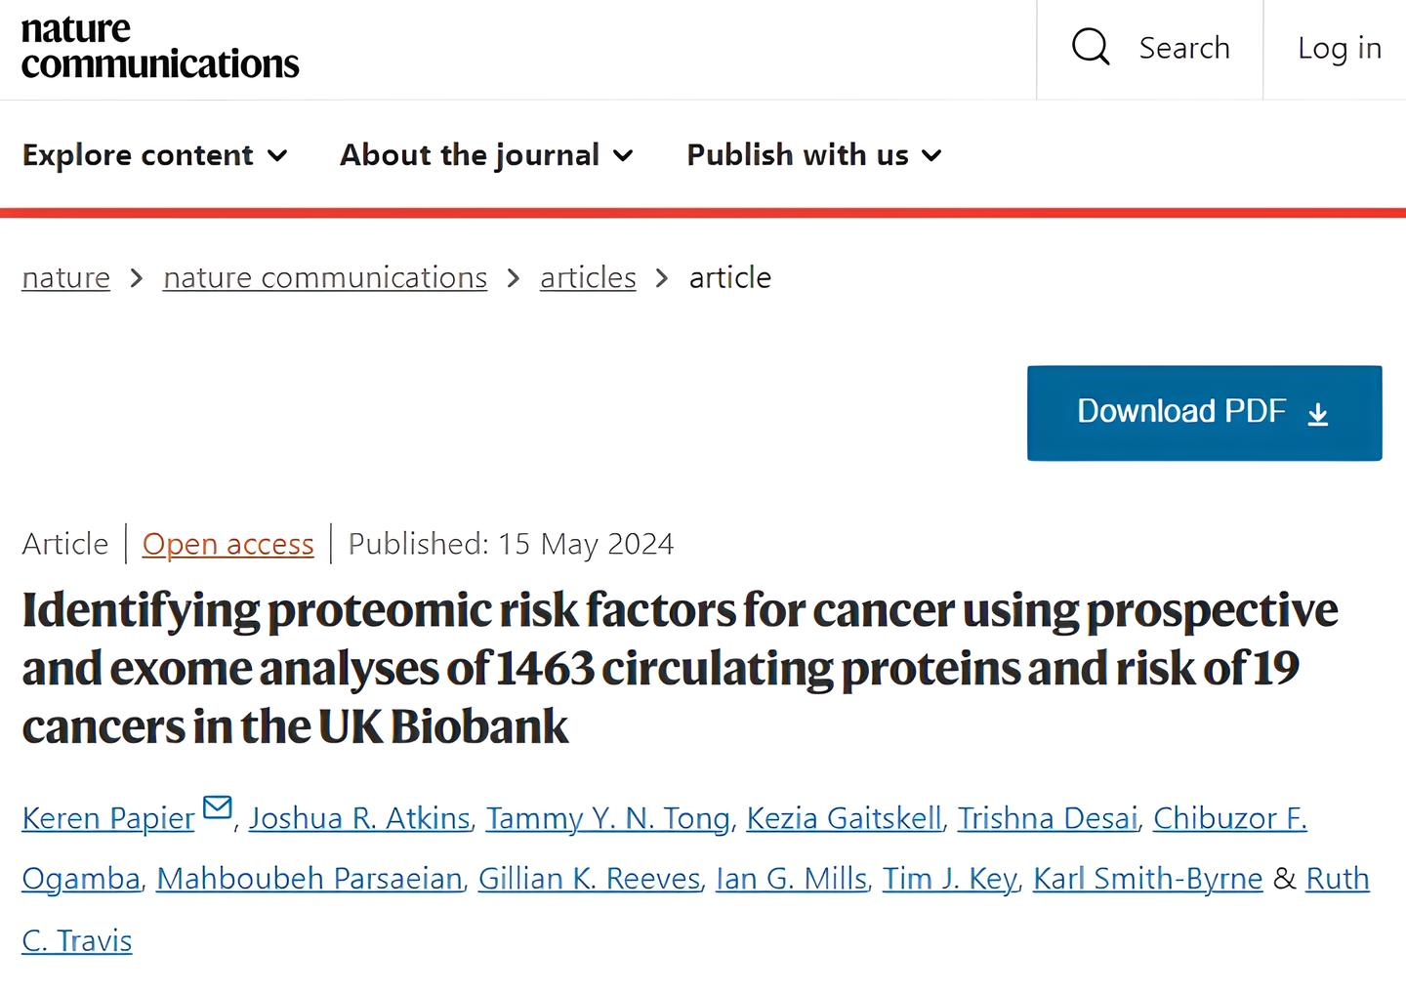Click the Log in menu item
This screenshot has width=1406, height=992.
1339,48
